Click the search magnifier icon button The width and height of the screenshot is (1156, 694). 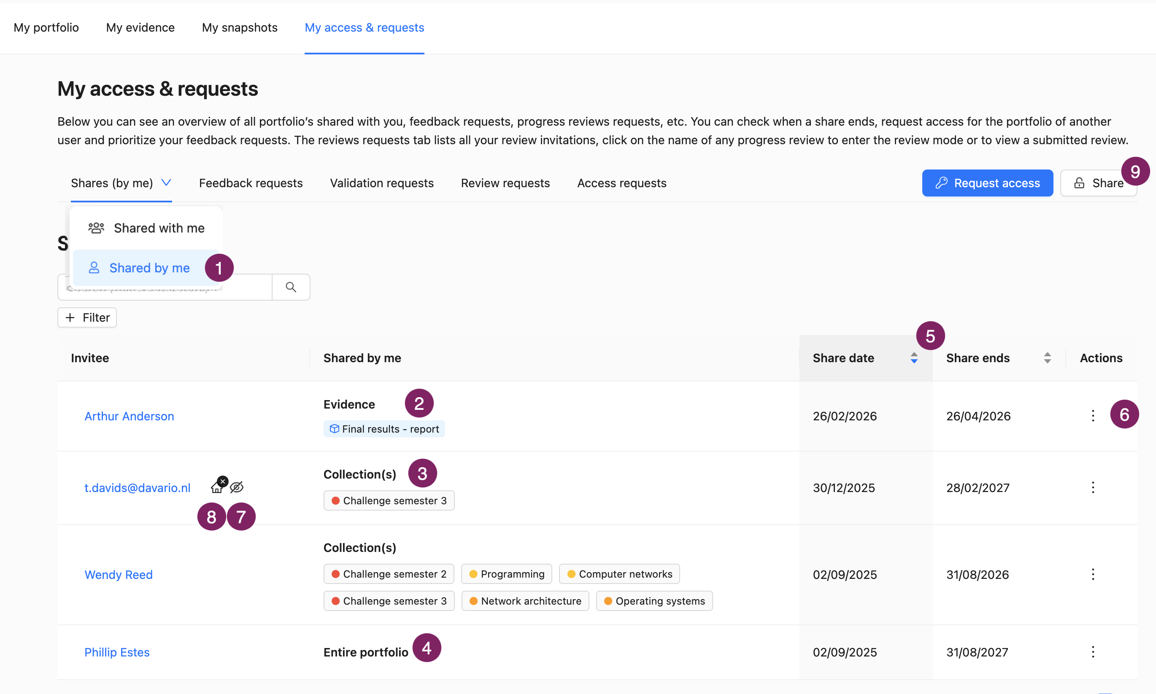coord(291,287)
